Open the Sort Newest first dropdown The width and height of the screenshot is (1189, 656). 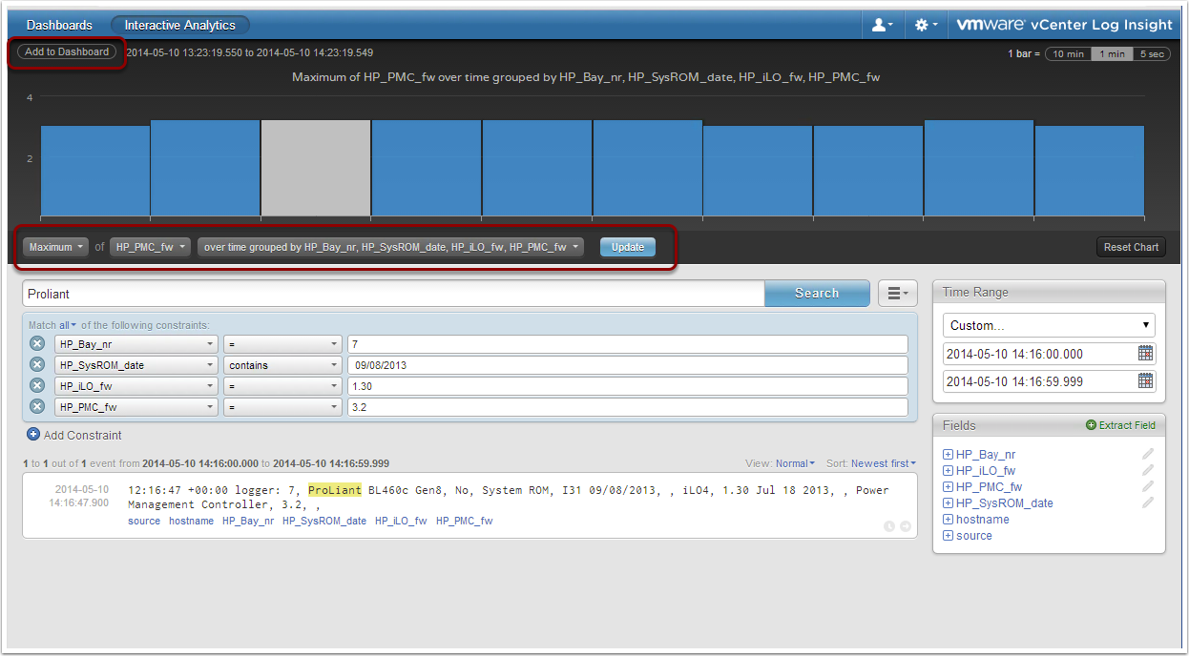point(883,463)
